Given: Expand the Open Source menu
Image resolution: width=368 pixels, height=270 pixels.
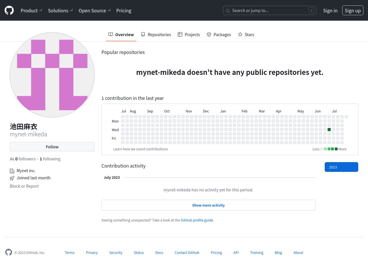Looking at the screenshot, I should tap(95, 10).
